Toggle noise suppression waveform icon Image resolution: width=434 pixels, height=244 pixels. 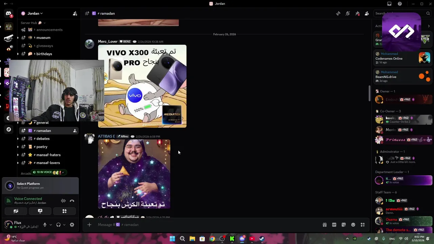pyautogui.click(x=63, y=201)
